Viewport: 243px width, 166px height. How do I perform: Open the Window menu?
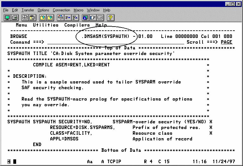(93, 10)
